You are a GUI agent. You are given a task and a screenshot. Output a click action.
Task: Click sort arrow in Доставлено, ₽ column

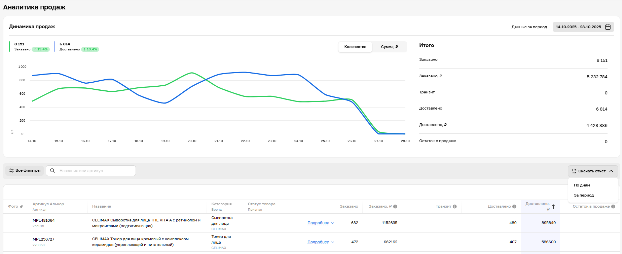click(553, 207)
